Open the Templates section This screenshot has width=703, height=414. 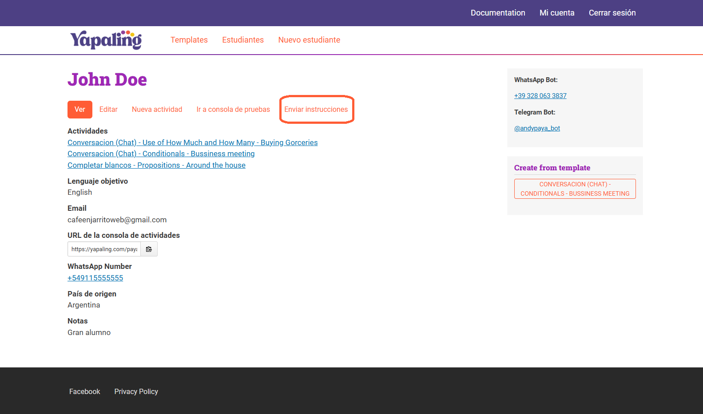click(x=189, y=40)
